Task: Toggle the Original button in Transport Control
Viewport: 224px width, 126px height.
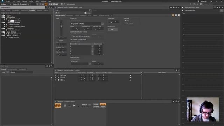Action: [x=58, y=104]
